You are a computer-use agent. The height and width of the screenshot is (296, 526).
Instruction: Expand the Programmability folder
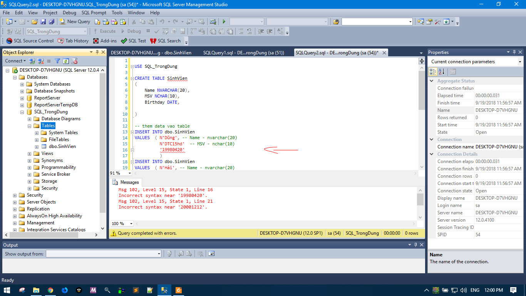[30, 167]
